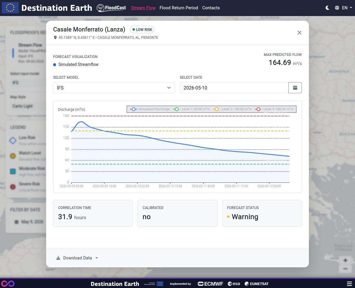Click the footer European Union flag
This screenshot has height=288, width=355.
click(160, 284)
